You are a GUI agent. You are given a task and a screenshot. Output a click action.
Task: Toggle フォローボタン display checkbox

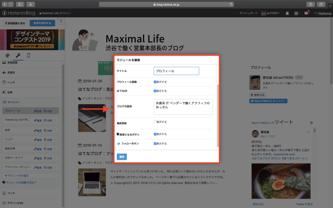pyautogui.click(x=155, y=143)
